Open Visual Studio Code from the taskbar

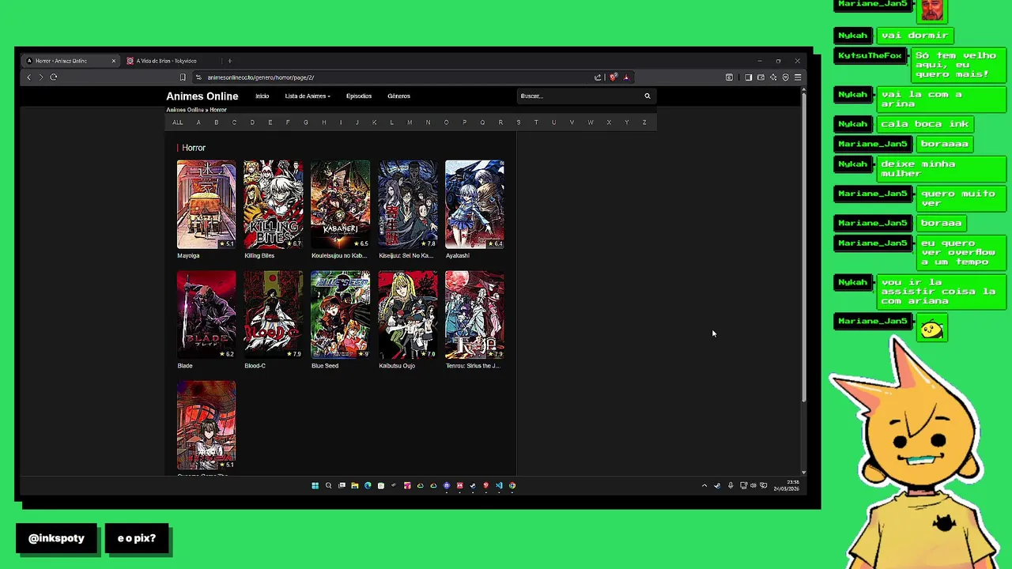[x=499, y=485]
